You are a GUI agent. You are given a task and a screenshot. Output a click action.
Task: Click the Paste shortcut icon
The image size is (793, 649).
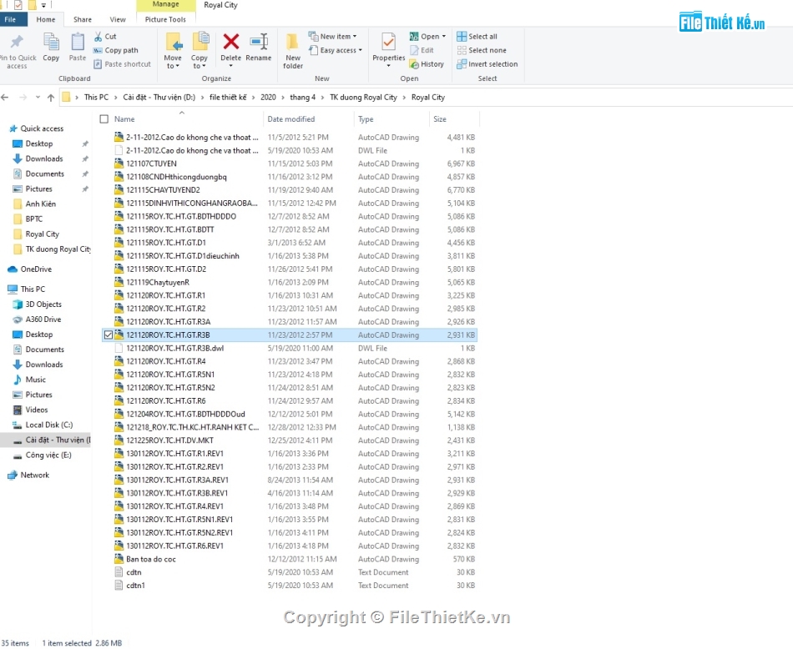(98, 64)
